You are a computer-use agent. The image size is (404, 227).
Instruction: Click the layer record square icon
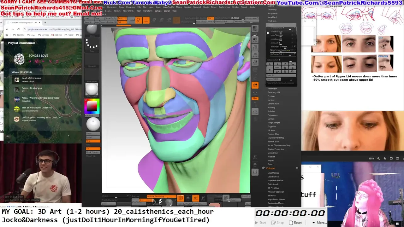(x=270, y=69)
